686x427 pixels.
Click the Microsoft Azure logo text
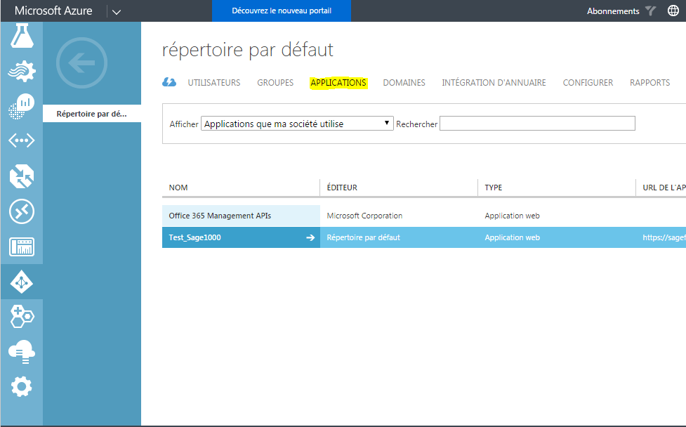pyautogui.click(x=53, y=11)
